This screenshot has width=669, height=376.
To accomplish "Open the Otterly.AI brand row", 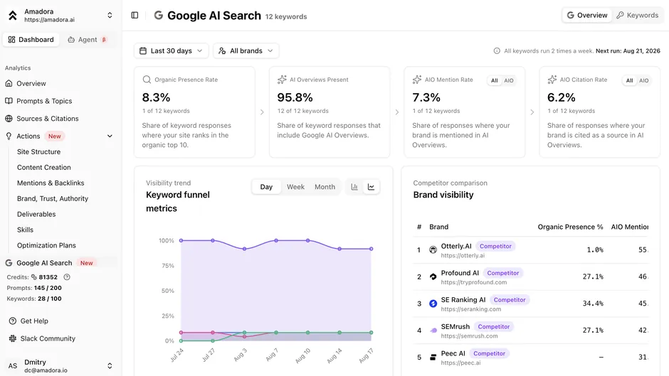I will 531,250.
